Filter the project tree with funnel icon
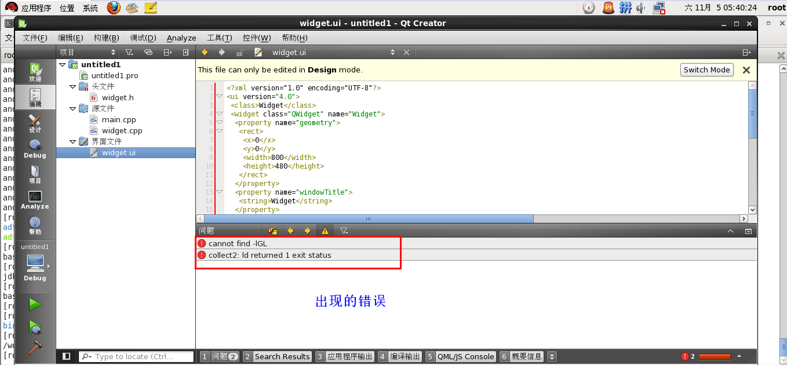 tap(129, 52)
